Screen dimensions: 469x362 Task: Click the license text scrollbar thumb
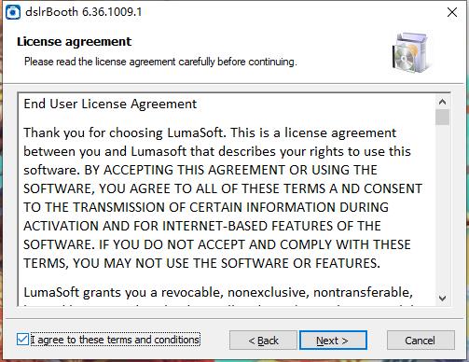point(442,117)
